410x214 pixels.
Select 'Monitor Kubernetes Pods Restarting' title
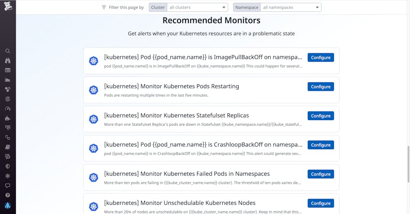(171, 86)
